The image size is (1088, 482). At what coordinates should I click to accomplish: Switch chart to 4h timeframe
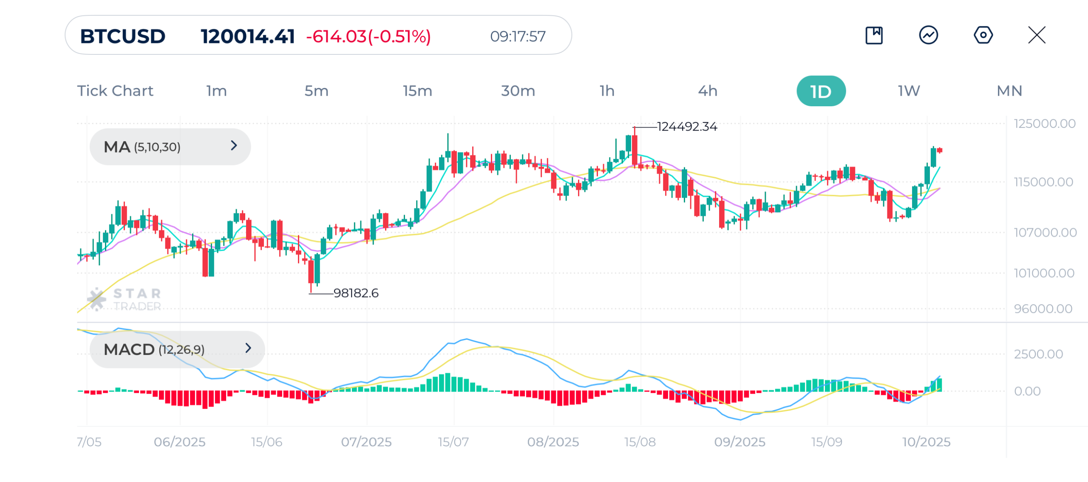click(708, 91)
